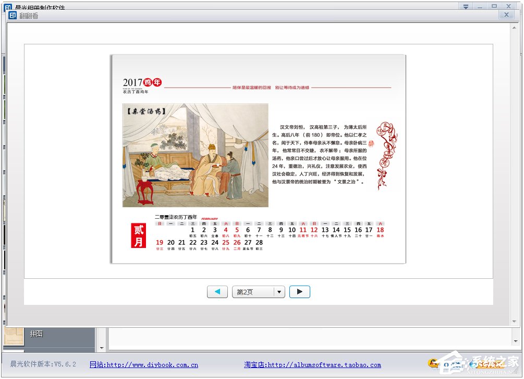This screenshot has width=524, height=379.
Task: Click the red paper-cut ornament on calendar page
Action: click(x=387, y=155)
